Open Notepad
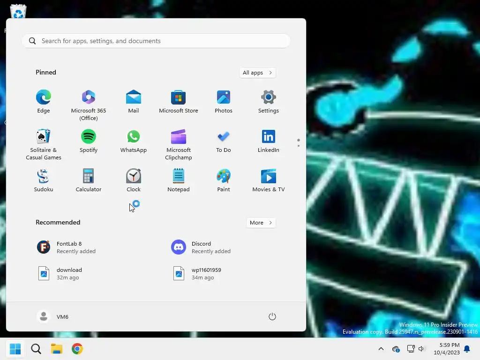480x360 pixels. 179,180
